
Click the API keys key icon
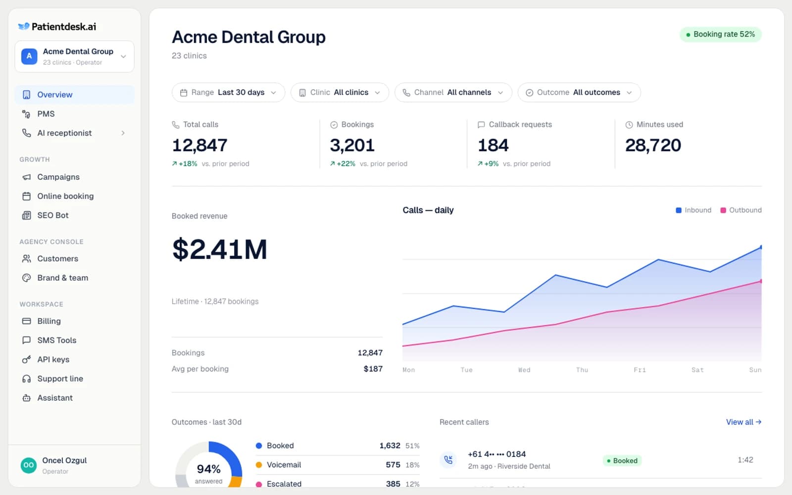pyautogui.click(x=27, y=360)
